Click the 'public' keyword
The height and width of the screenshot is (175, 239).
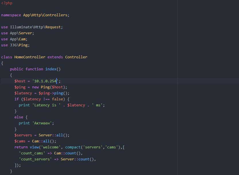click(16, 69)
